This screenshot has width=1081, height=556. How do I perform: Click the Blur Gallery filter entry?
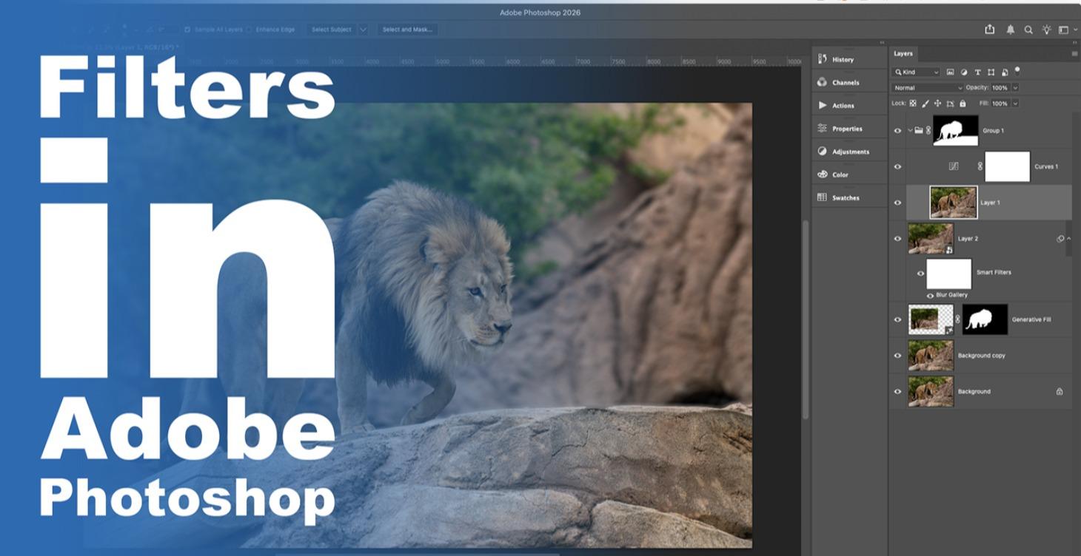[951, 295]
